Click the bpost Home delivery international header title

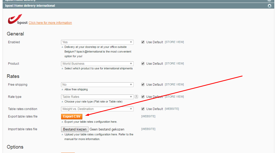(x=30, y=6)
